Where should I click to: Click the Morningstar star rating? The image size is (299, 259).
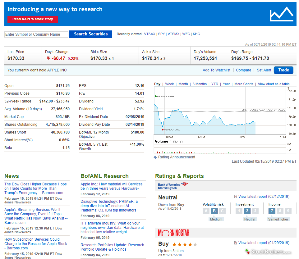(185, 244)
